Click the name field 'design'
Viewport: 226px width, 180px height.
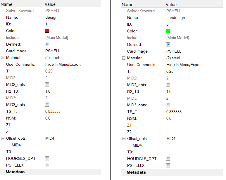point(51,17)
